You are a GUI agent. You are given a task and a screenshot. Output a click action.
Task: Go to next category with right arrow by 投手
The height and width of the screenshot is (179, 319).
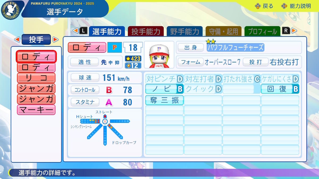(55, 40)
